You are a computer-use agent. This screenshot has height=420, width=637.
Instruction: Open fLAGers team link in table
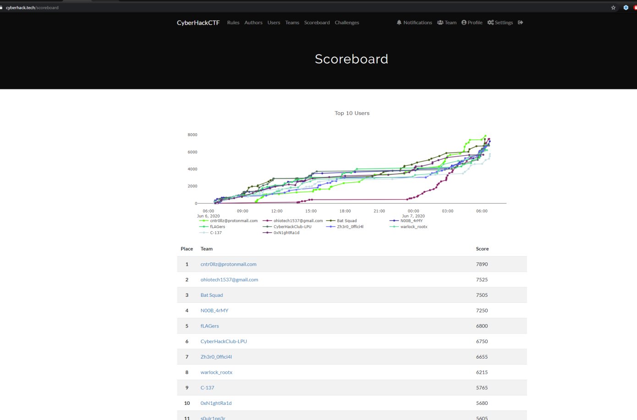(x=209, y=326)
